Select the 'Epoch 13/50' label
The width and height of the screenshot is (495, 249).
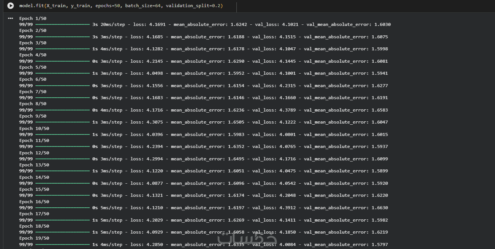(34, 165)
